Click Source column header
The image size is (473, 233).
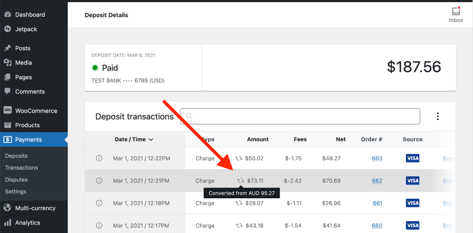[x=412, y=139]
